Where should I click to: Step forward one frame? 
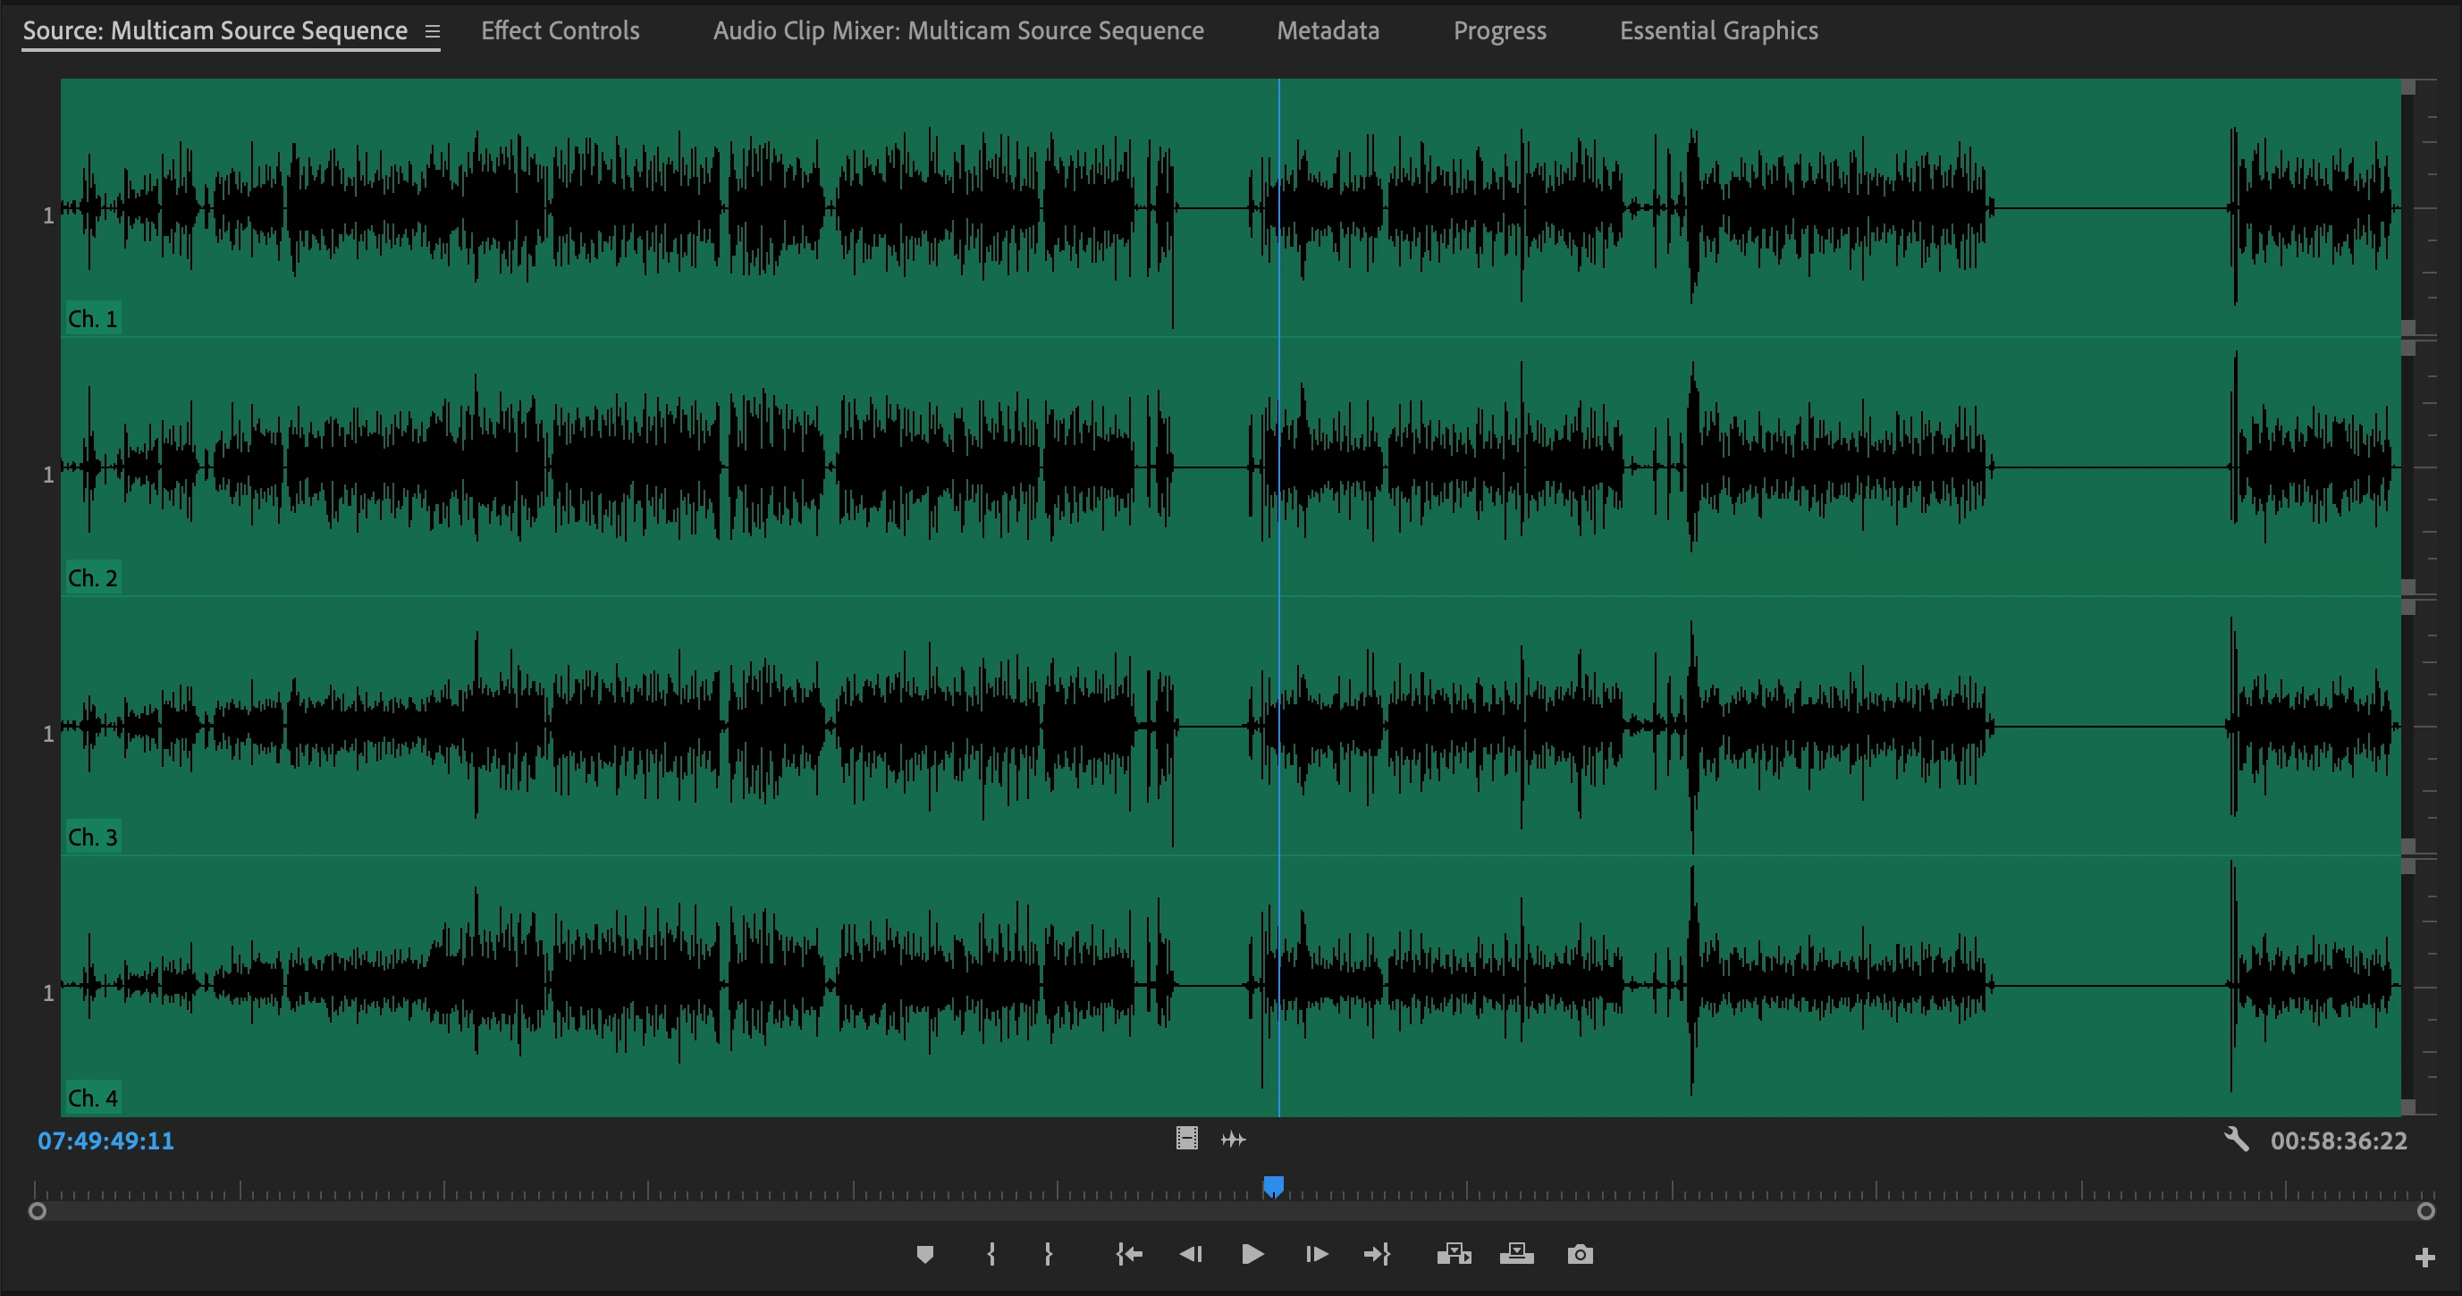pos(1316,1254)
